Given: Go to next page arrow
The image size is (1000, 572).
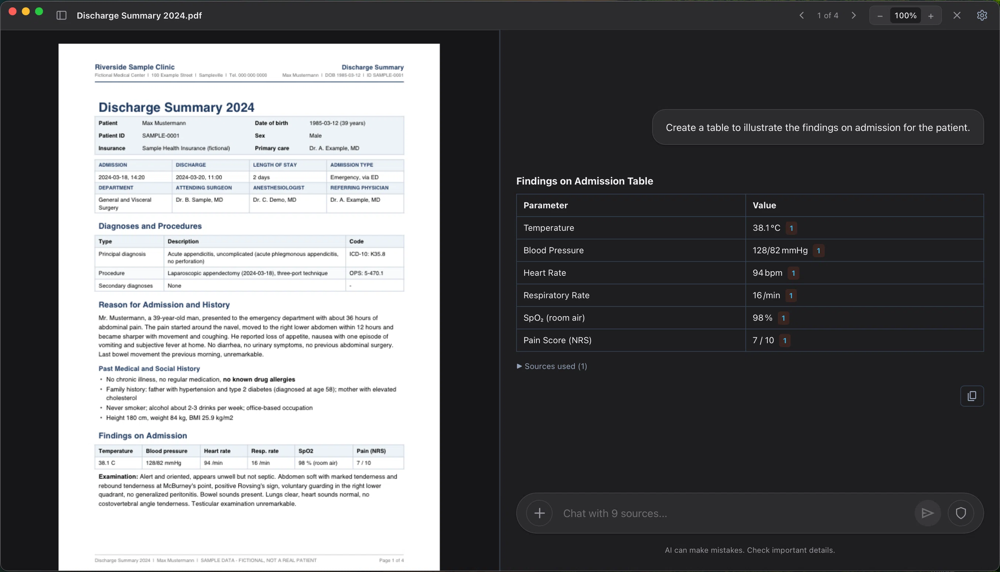Looking at the screenshot, I should 853,15.
